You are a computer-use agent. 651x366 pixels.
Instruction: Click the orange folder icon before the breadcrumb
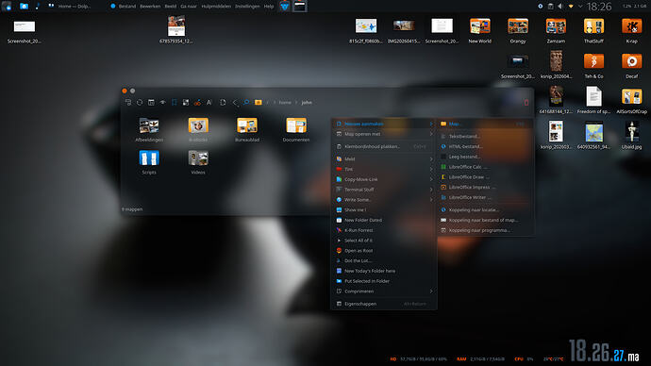pyautogui.click(x=259, y=103)
